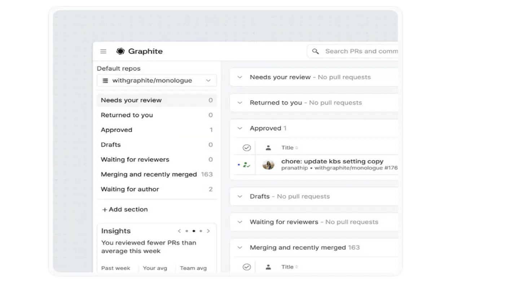This screenshot has width=505, height=283.
Task: Click the Your avg column label
Action: [x=155, y=268]
